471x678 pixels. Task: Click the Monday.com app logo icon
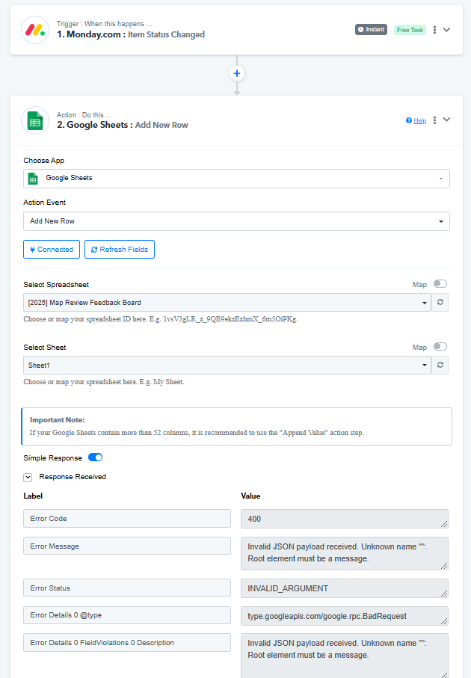pos(35,30)
